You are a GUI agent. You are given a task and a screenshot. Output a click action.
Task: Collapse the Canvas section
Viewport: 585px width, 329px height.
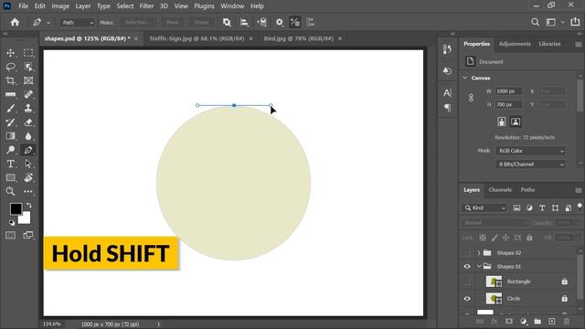tap(465, 78)
